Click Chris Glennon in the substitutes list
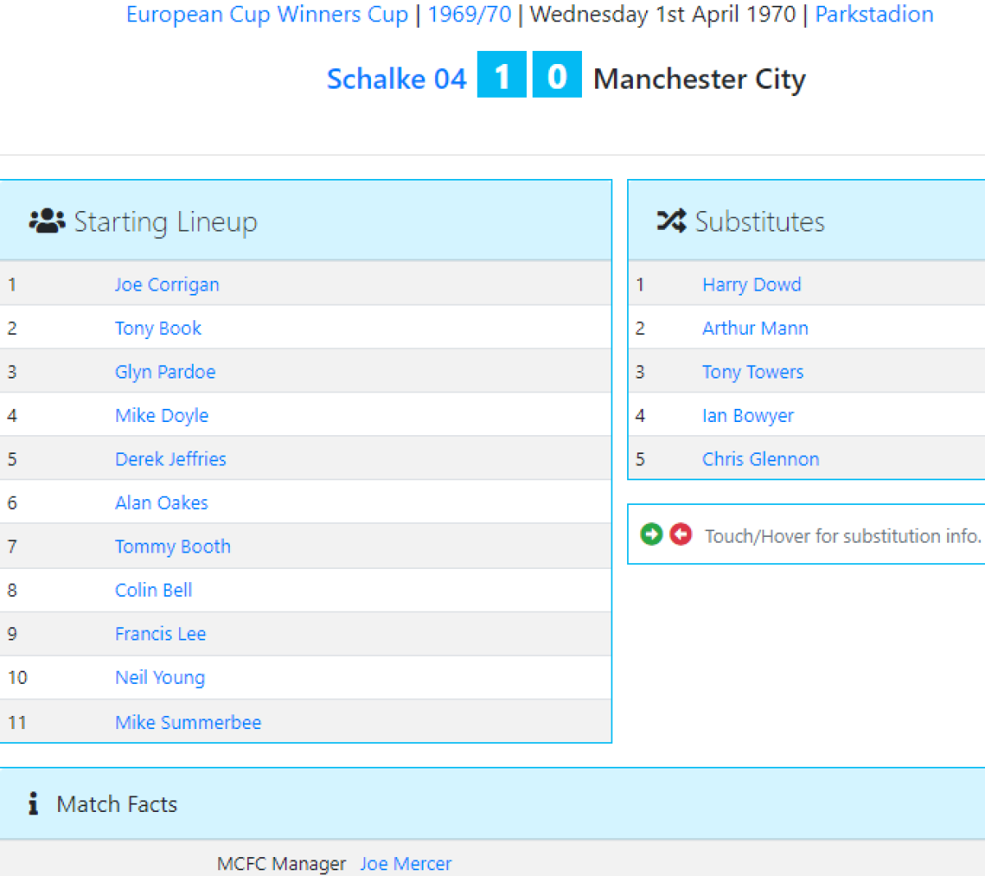The width and height of the screenshot is (985, 876). pos(760,459)
